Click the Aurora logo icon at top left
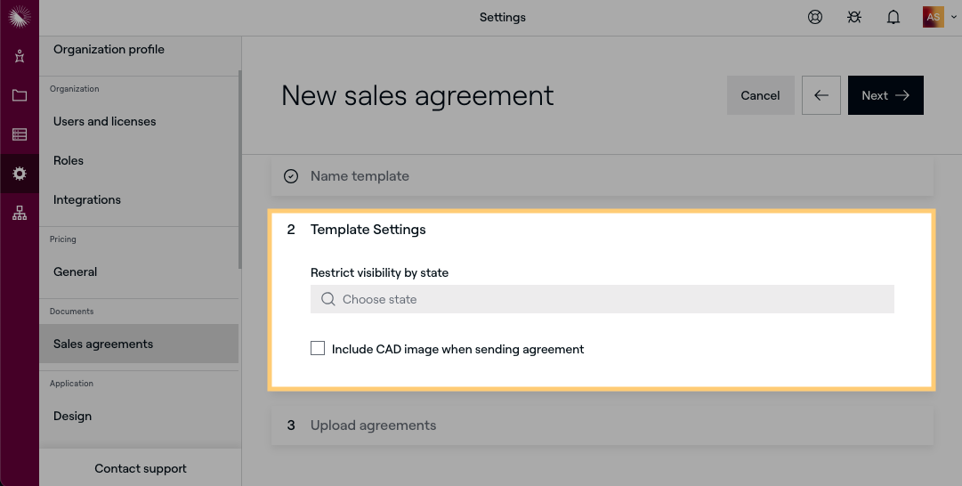The image size is (962, 486). (19, 16)
